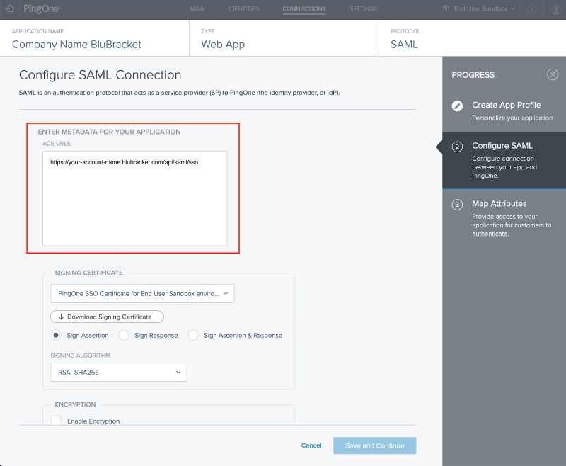Open the user profile avatar icon
Image resolution: width=566 pixels, height=466 pixels.
click(x=556, y=9)
